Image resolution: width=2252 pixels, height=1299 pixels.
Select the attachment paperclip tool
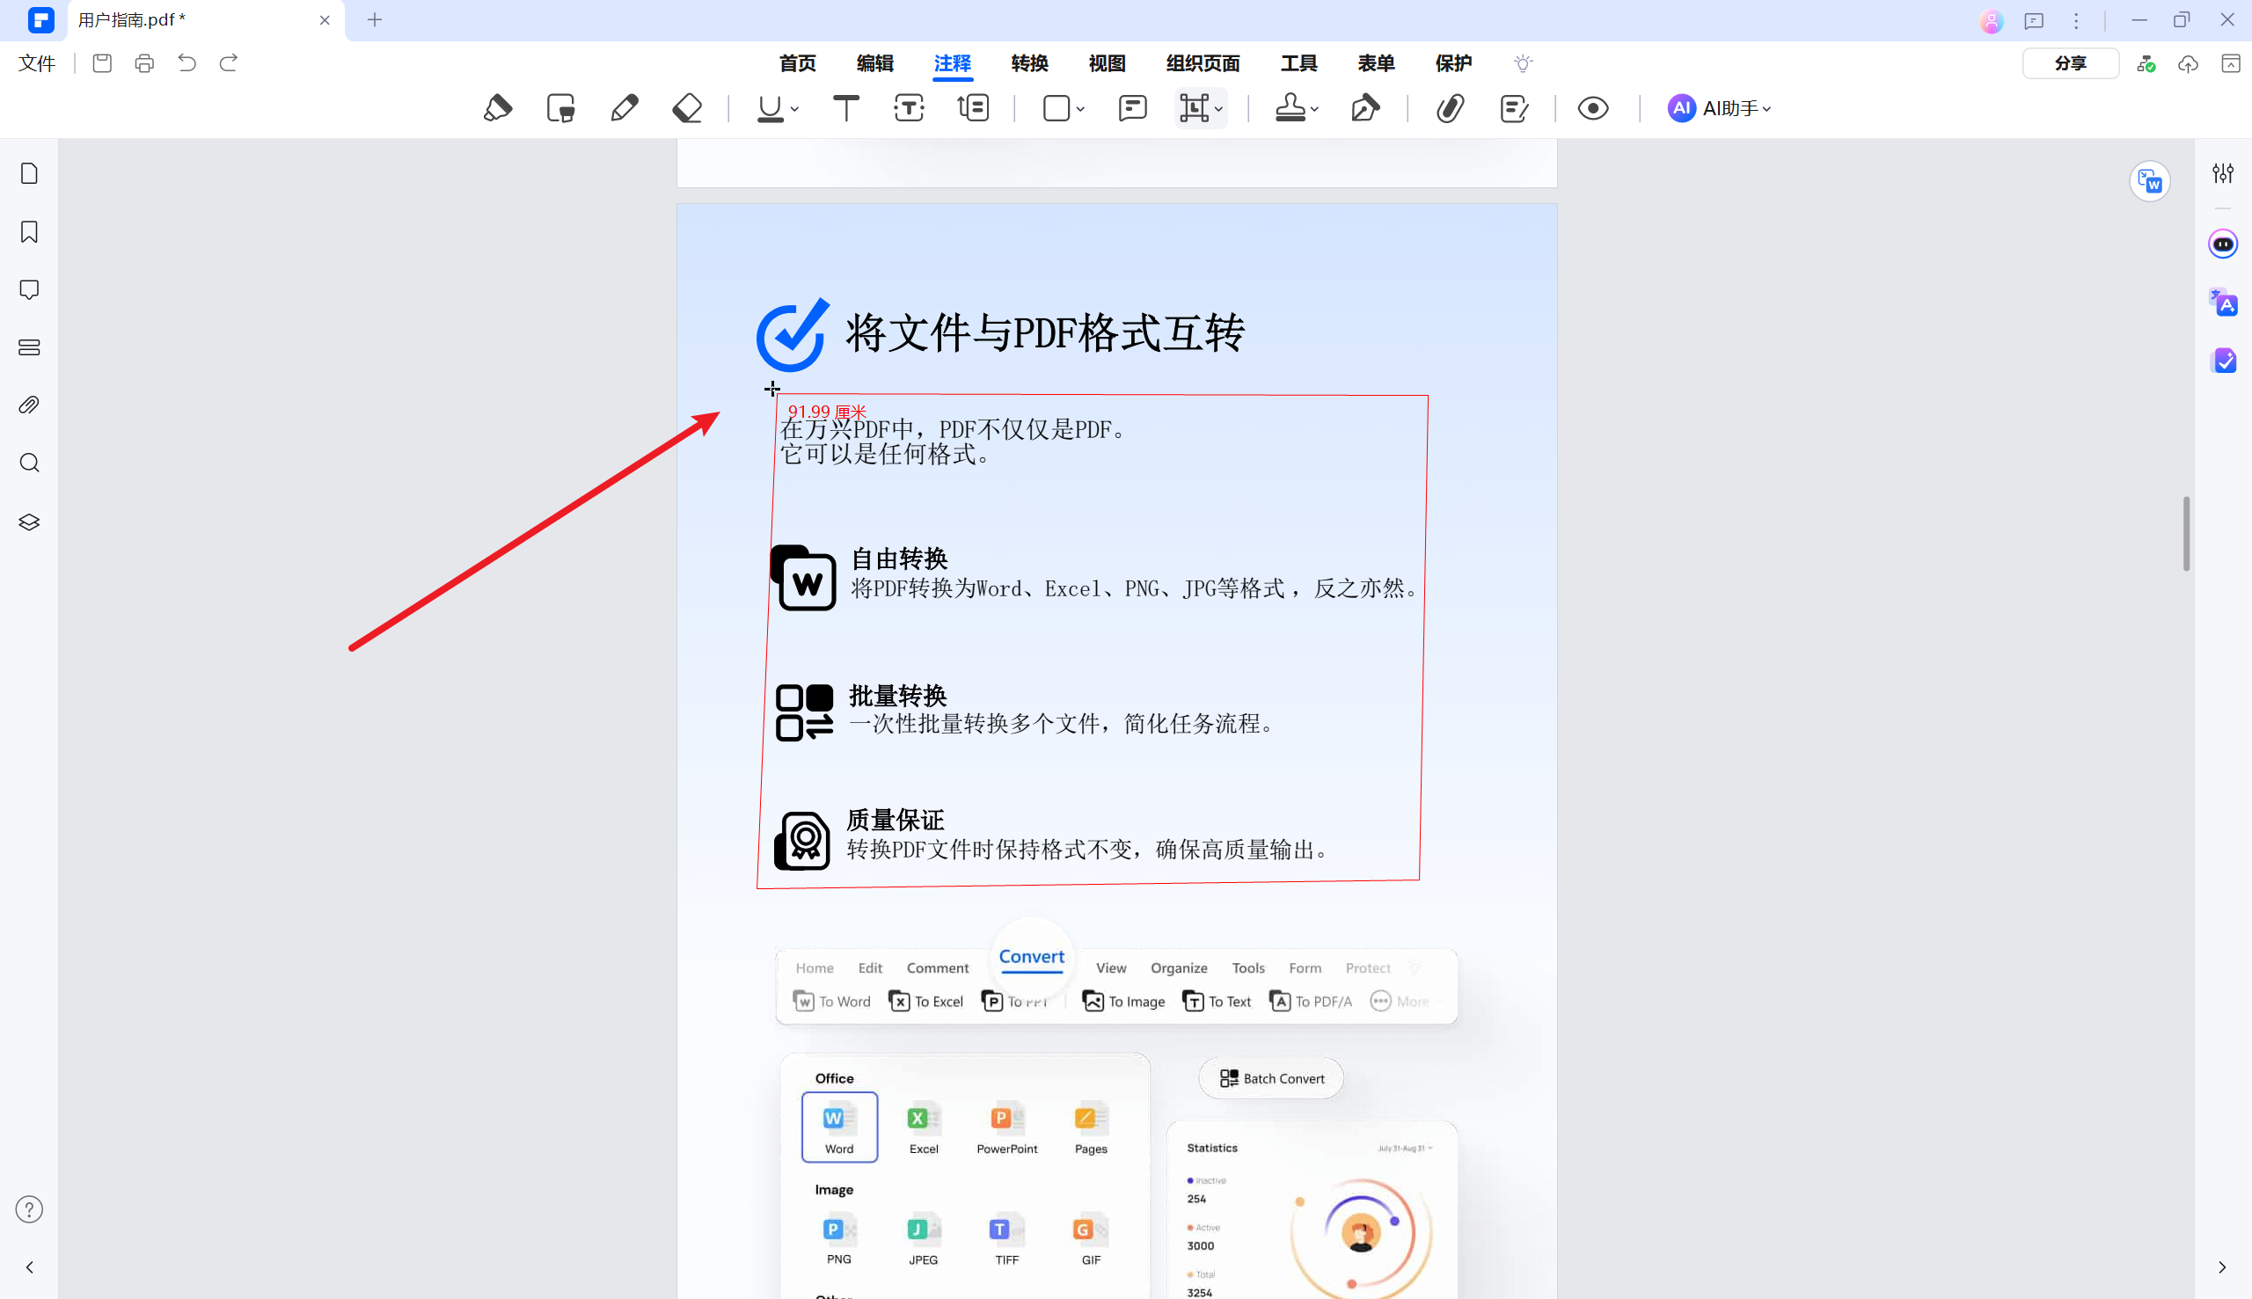click(x=1450, y=107)
